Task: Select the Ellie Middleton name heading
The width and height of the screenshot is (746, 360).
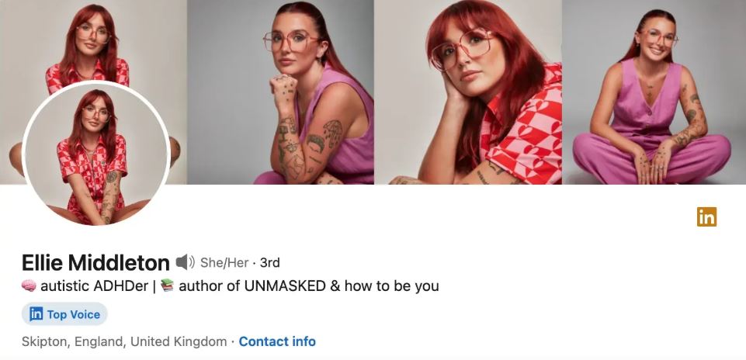Action: (95, 262)
